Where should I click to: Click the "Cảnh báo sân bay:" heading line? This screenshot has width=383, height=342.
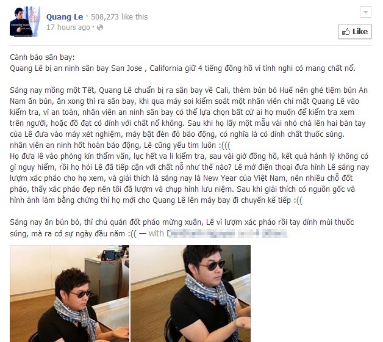coord(42,57)
